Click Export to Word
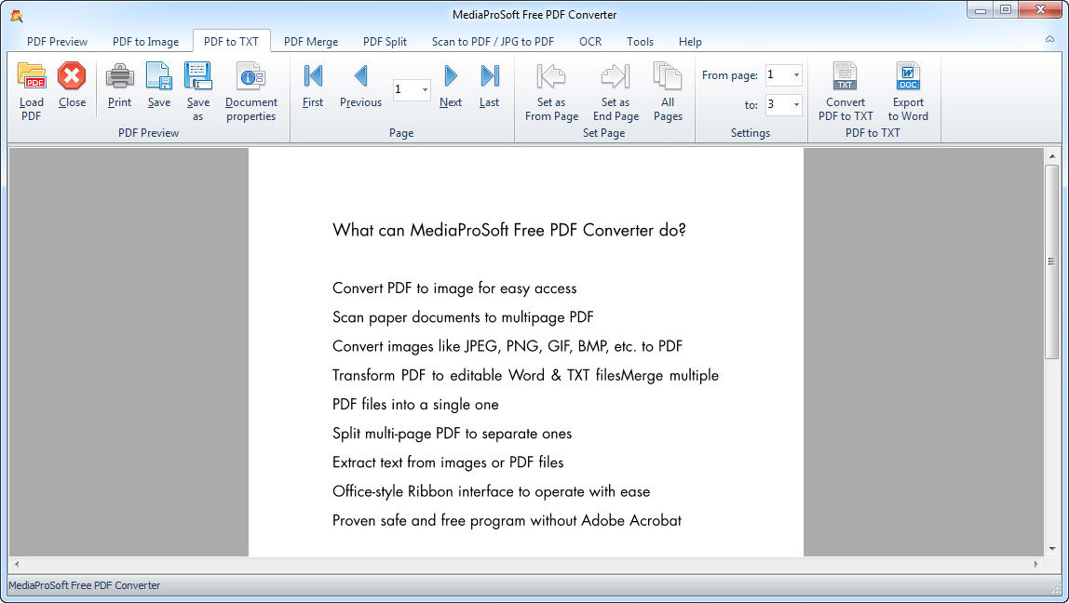The image size is (1069, 603). point(908,92)
